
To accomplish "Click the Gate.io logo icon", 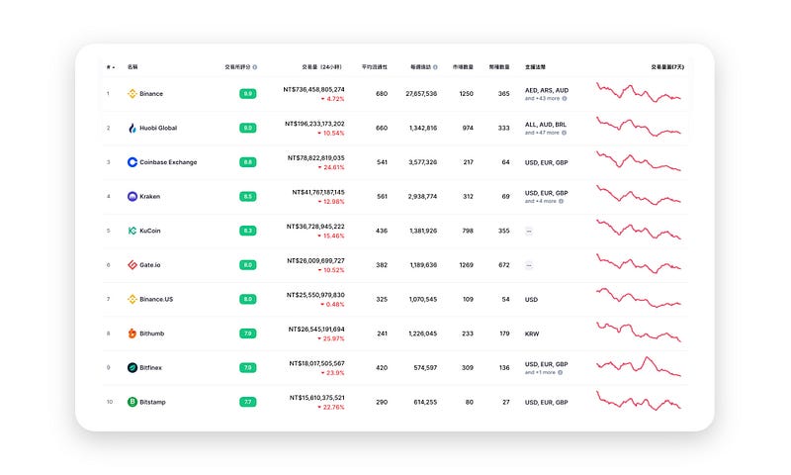I will point(132,265).
